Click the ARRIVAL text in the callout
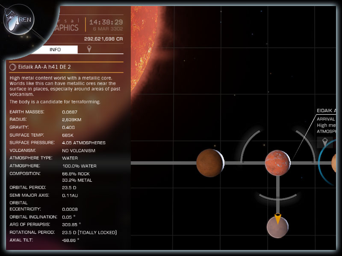This screenshot has width=342, height=256. point(326,119)
